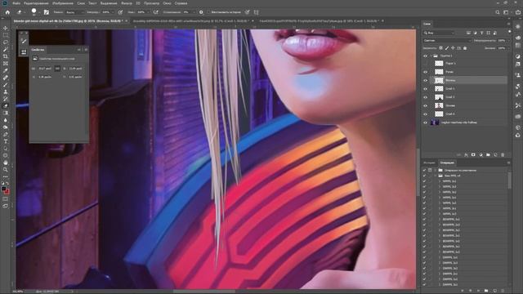
Task: Open brush settings panel from options bar
Action: (x=47, y=12)
